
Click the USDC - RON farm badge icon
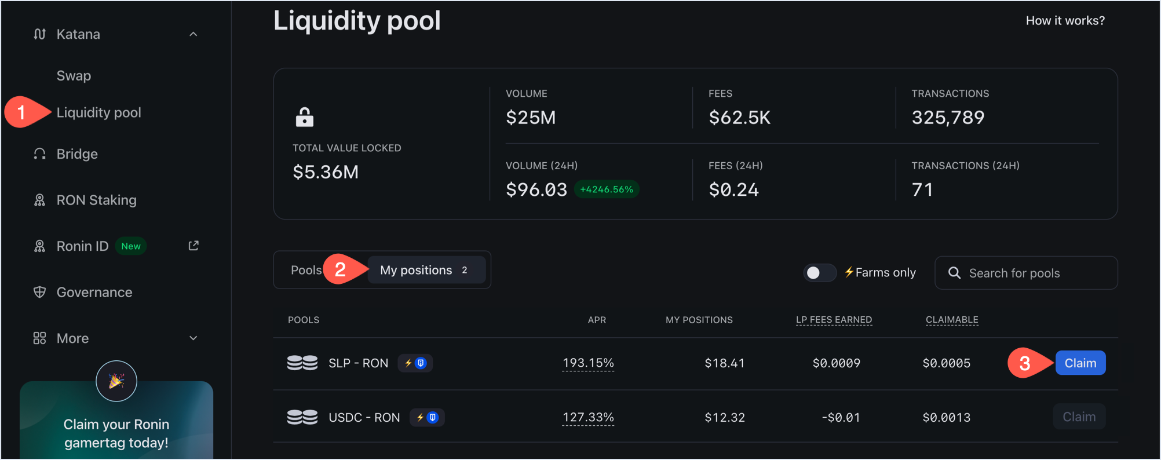(427, 418)
